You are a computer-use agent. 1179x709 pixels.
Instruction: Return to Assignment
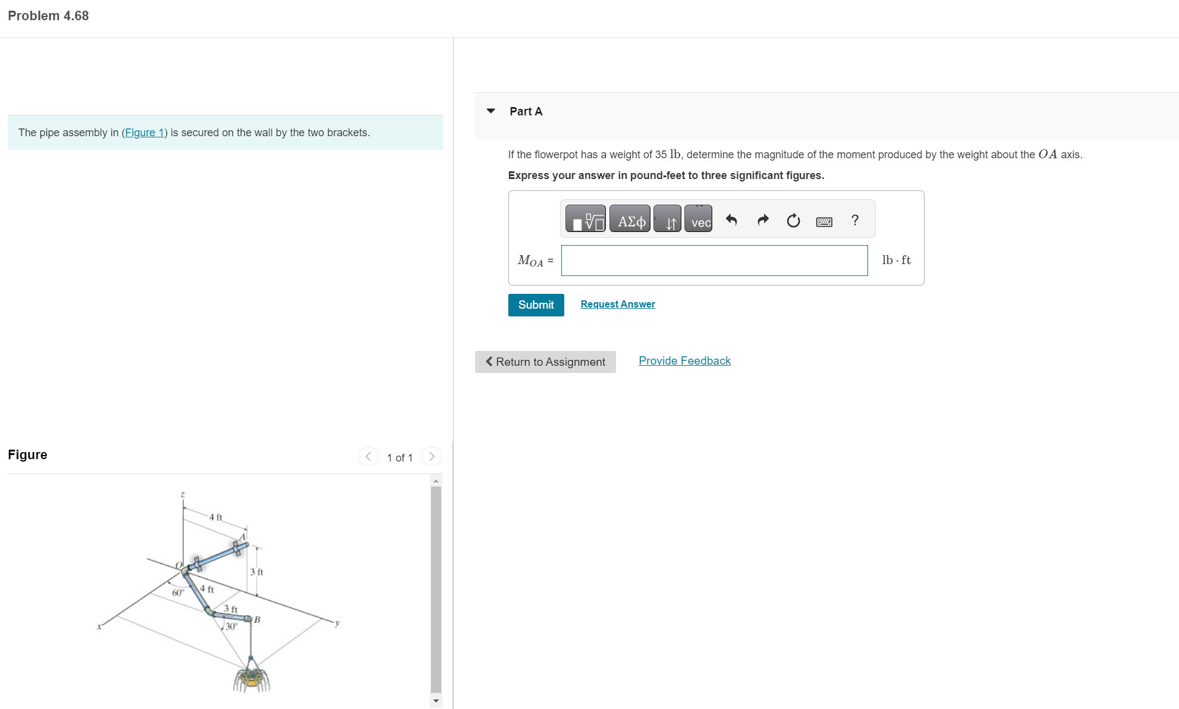[x=545, y=362]
